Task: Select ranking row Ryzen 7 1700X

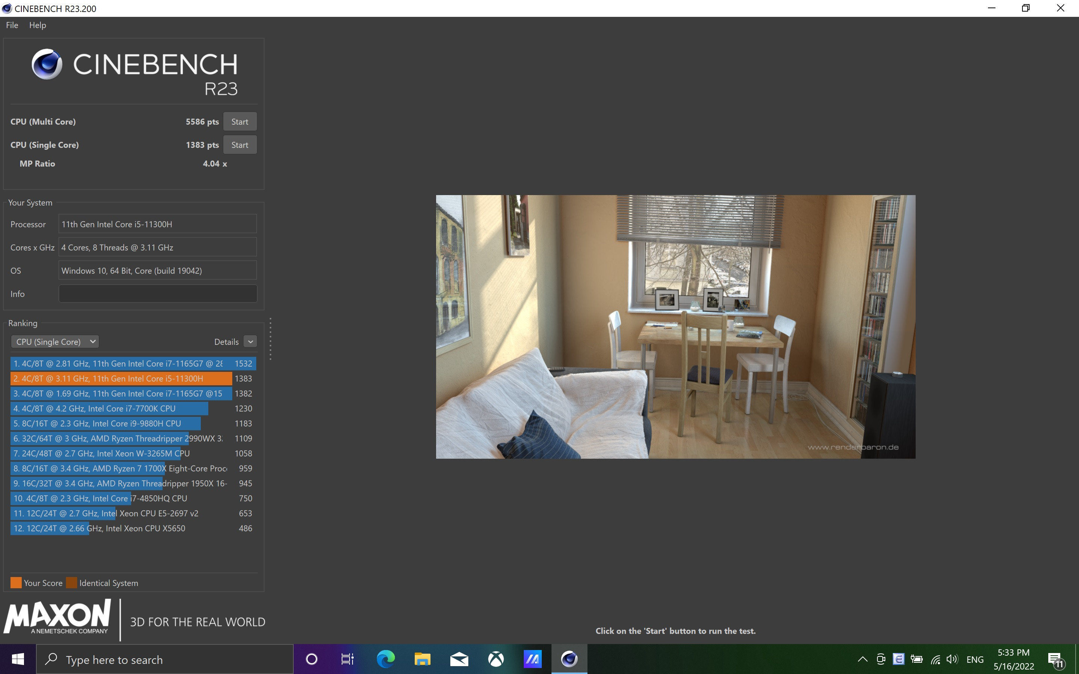Action: point(133,468)
